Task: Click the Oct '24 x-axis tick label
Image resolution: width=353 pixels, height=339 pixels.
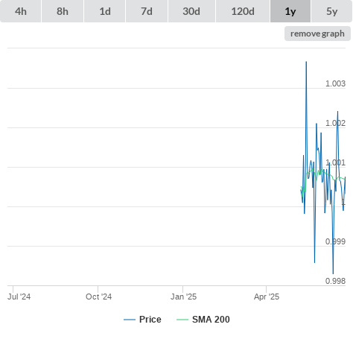Action: point(98,297)
